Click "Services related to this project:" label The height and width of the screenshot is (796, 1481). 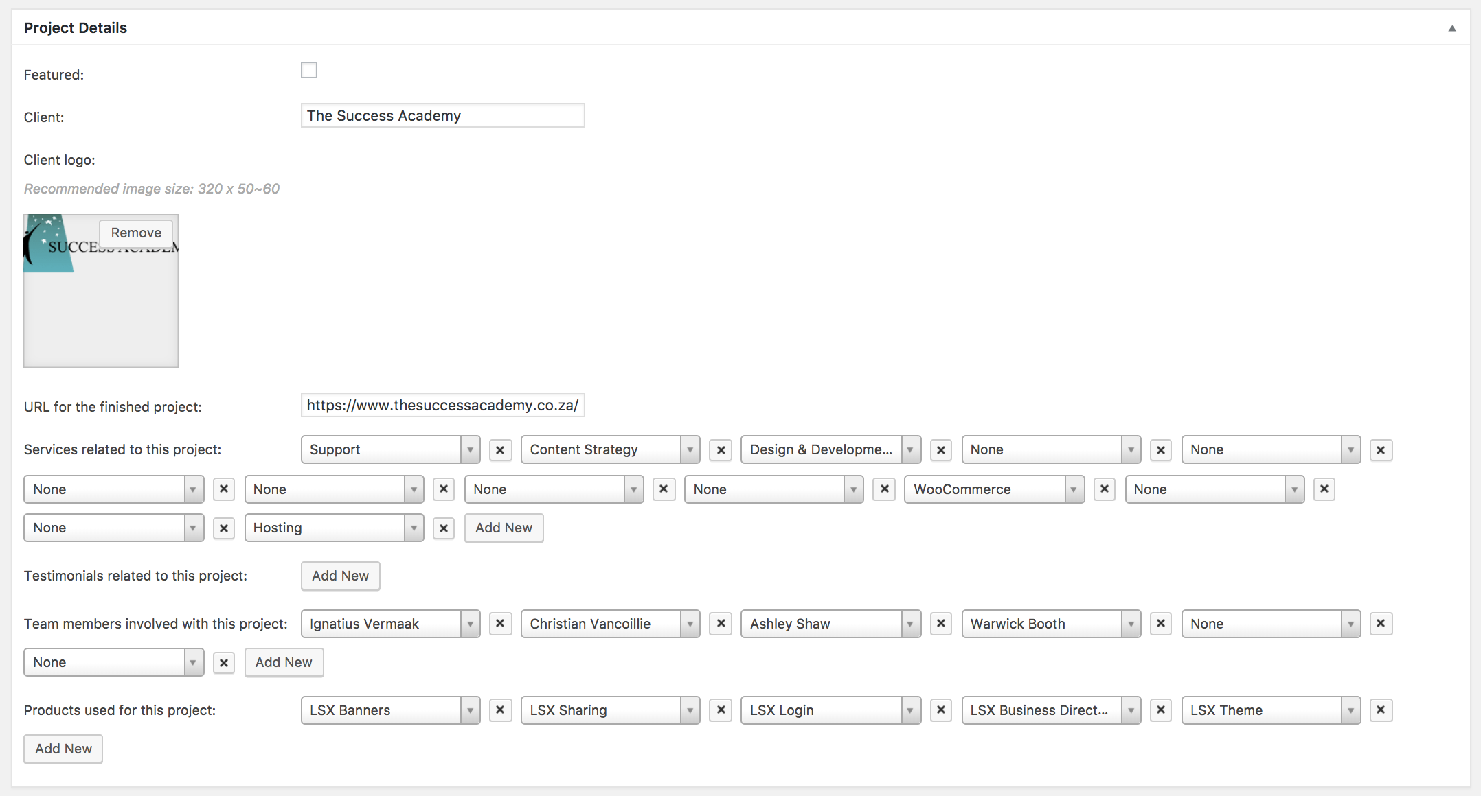(x=122, y=449)
